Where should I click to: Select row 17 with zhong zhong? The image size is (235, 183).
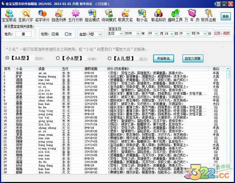(x=115, y=128)
